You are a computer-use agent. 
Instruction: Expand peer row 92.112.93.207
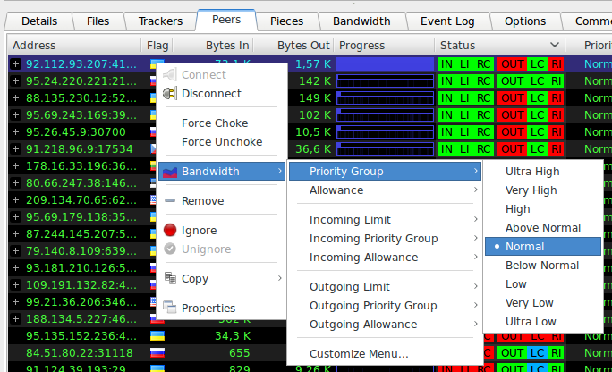click(15, 64)
